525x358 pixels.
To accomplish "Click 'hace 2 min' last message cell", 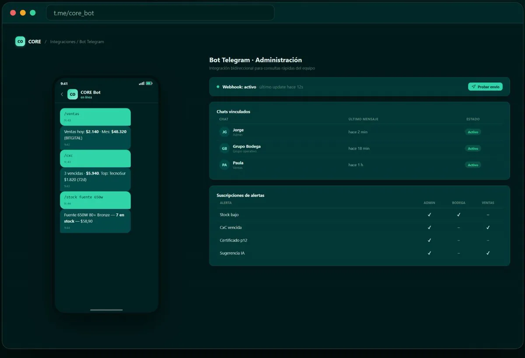I will click(x=358, y=132).
